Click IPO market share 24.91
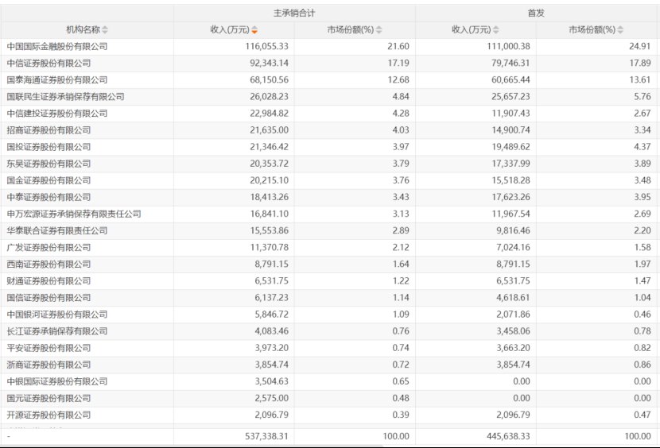Image resolution: width=660 pixels, height=448 pixels. [640, 47]
